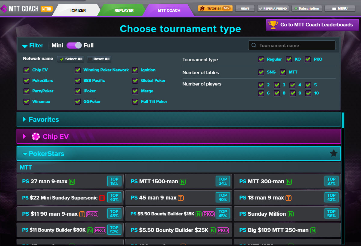Click the orange T badge on 18 man 9-max

coord(288,198)
